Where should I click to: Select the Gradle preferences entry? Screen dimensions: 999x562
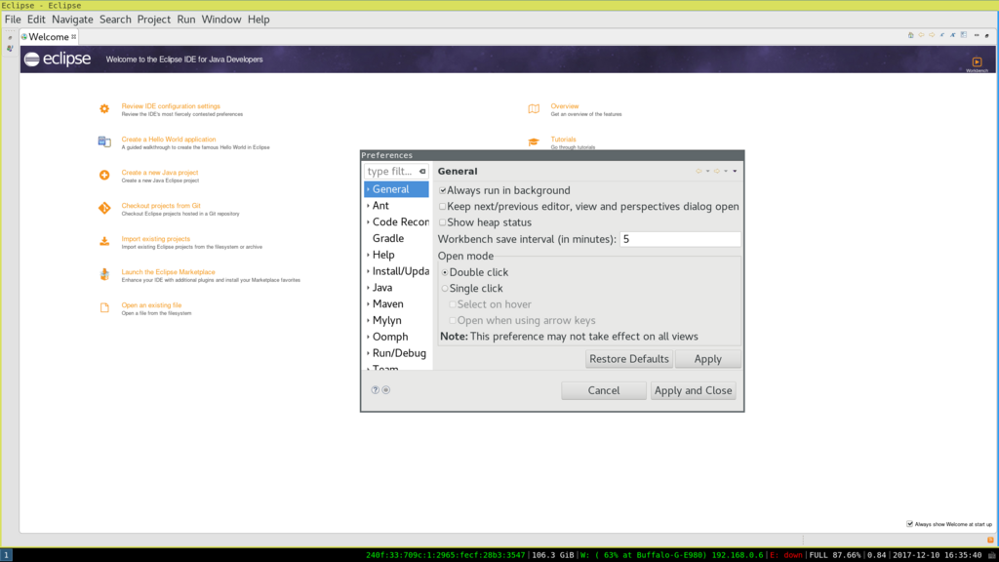tap(388, 238)
